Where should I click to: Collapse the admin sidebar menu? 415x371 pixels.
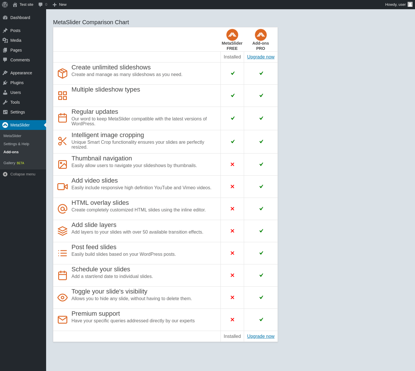point(23,174)
